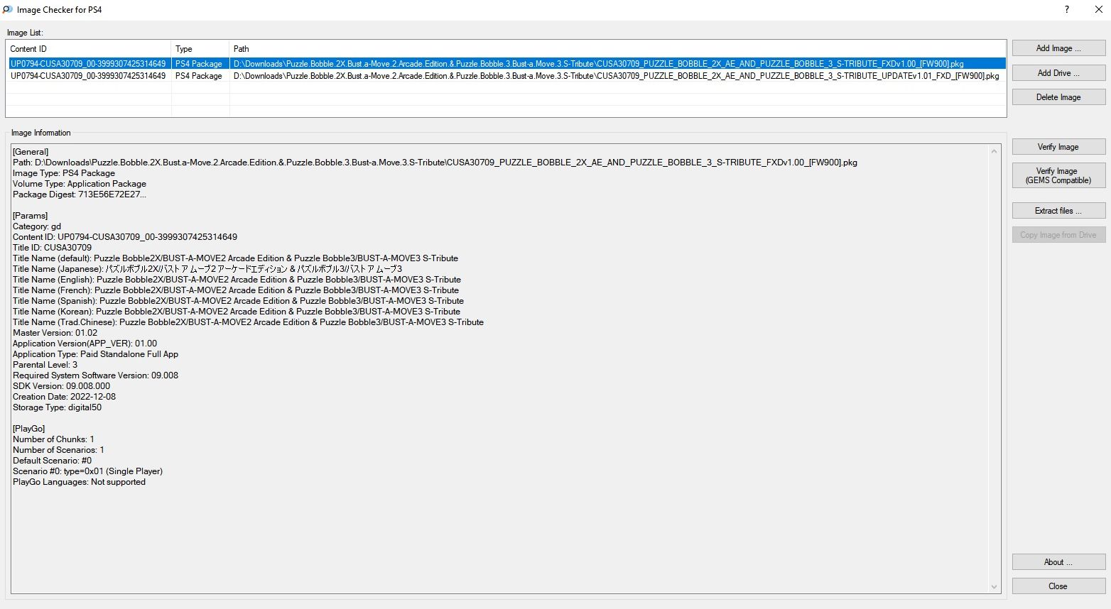Click the Category: gd line
The width and height of the screenshot is (1111, 609).
pyautogui.click(x=37, y=226)
